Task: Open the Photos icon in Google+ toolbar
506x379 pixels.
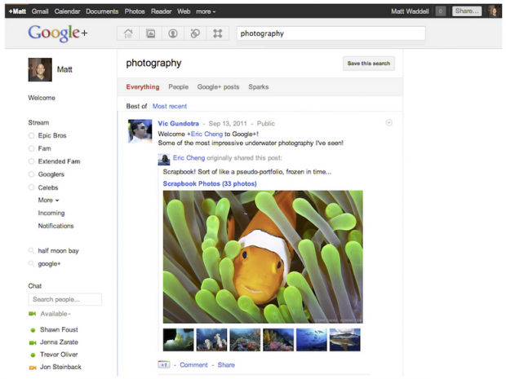Action: pos(151,33)
